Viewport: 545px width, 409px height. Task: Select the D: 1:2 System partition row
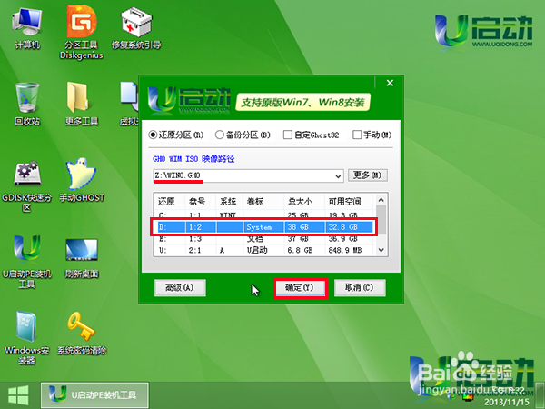pos(264,227)
